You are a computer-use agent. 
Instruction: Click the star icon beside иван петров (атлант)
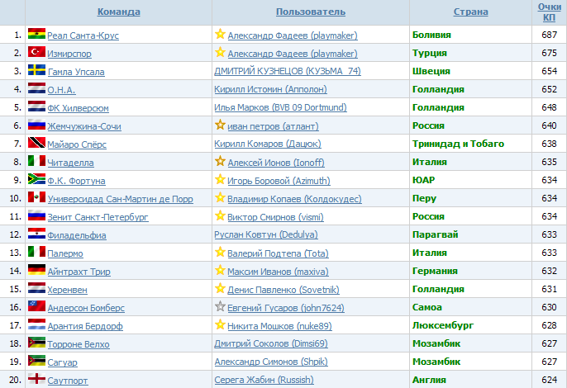(220, 125)
